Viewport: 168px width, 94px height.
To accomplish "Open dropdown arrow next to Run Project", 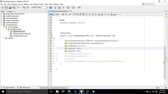I will pyautogui.click(x=65, y=8).
